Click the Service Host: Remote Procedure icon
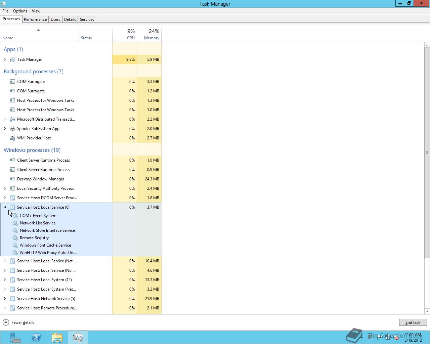 point(12,308)
